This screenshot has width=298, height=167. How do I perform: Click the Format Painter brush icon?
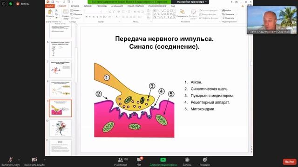(x=56, y=18)
